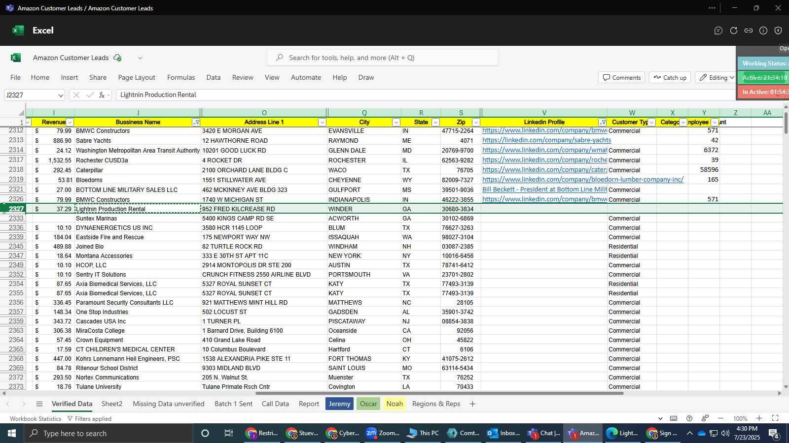
Task: Open Outlook Inbox in taskbar
Action: point(503,433)
